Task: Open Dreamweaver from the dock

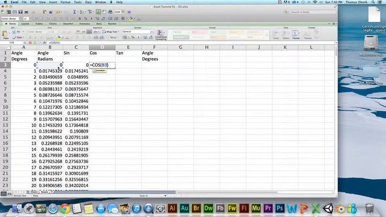Action: coord(208,209)
